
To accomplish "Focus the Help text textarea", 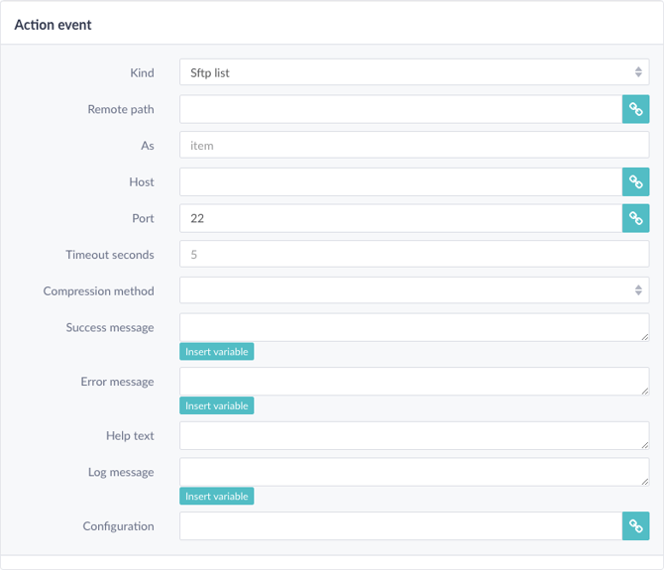I will click(414, 436).
